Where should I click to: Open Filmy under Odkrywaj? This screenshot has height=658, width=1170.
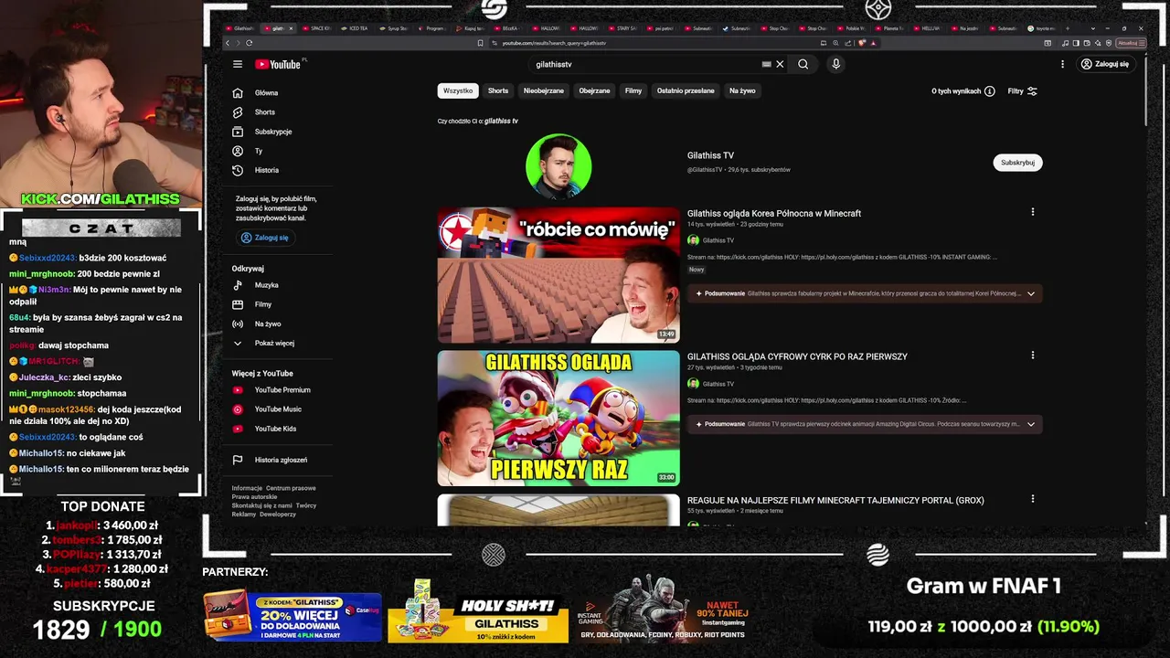[263, 304]
